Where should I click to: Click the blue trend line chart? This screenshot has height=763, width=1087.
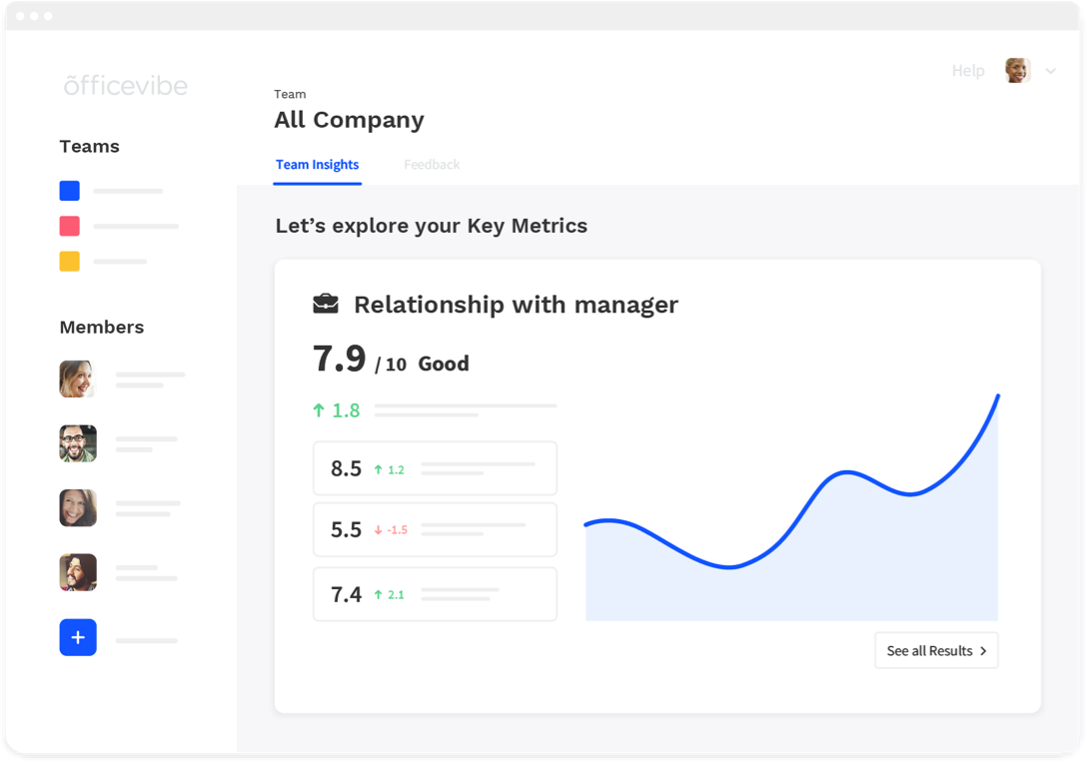click(x=791, y=508)
